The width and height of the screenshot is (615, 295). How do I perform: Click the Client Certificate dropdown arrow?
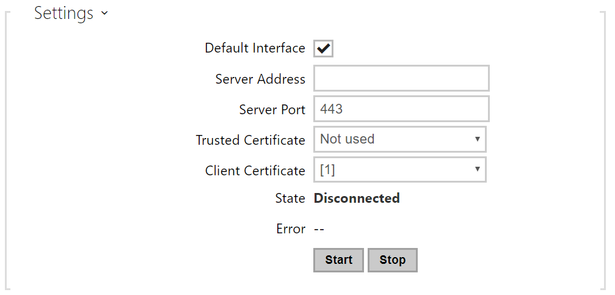pyautogui.click(x=477, y=170)
